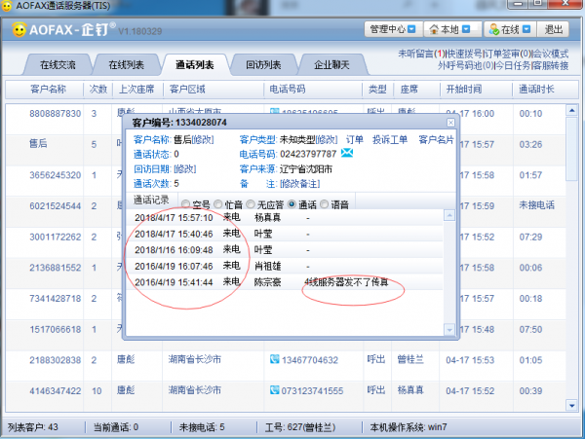Open the 本地 dropdown arrow
This screenshot has width=585, height=439.
tap(466, 29)
